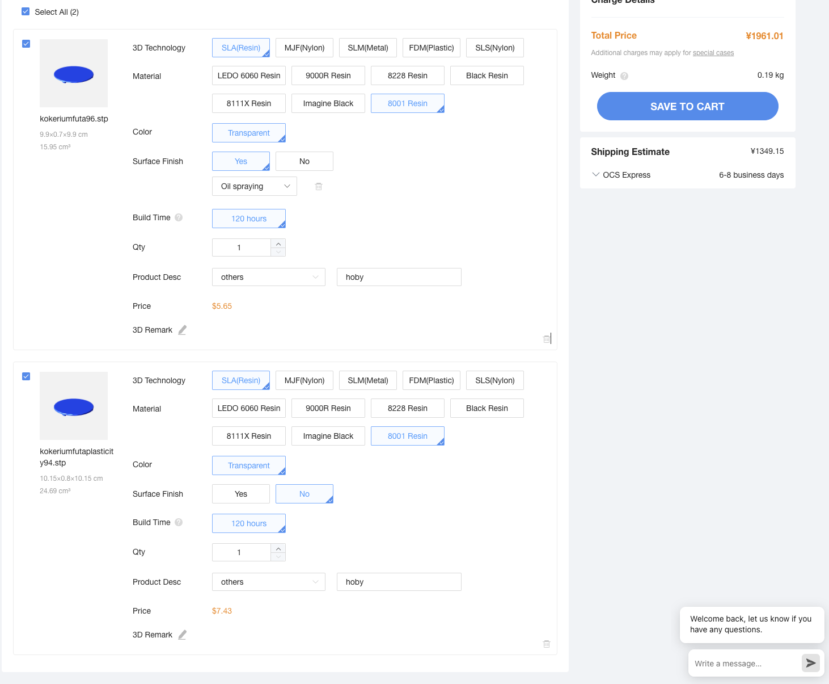Image resolution: width=829 pixels, height=684 pixels.
Task: Select FDM(Plastic) technology for kokeriumfuta96.stp
Action: [x=432, y=48]
